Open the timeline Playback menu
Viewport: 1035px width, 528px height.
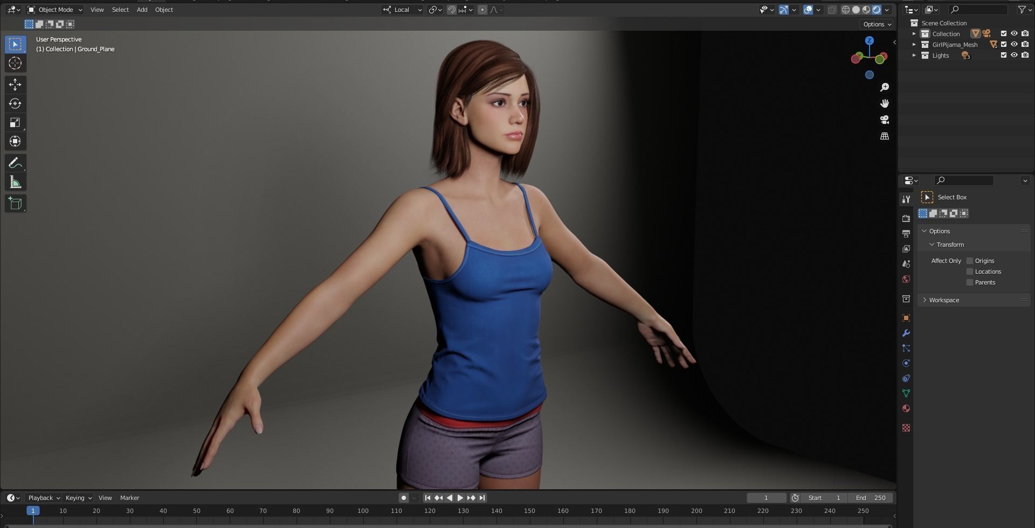[x=44, y=498]
